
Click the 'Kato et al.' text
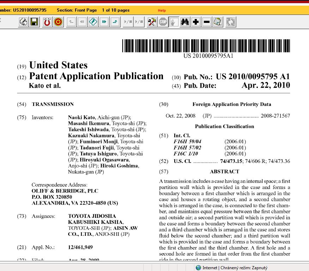coord(45,86)
